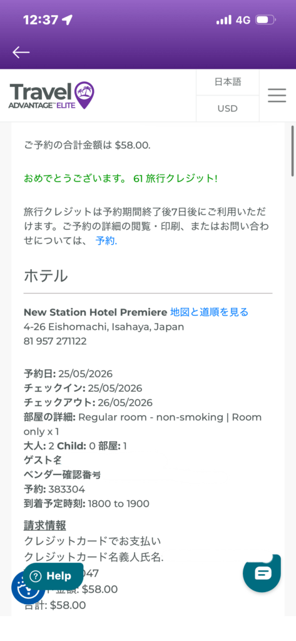Click the Travel Advantage Elite logo
The width and height of the screenshot is (296, 641).
click(51, 95)
